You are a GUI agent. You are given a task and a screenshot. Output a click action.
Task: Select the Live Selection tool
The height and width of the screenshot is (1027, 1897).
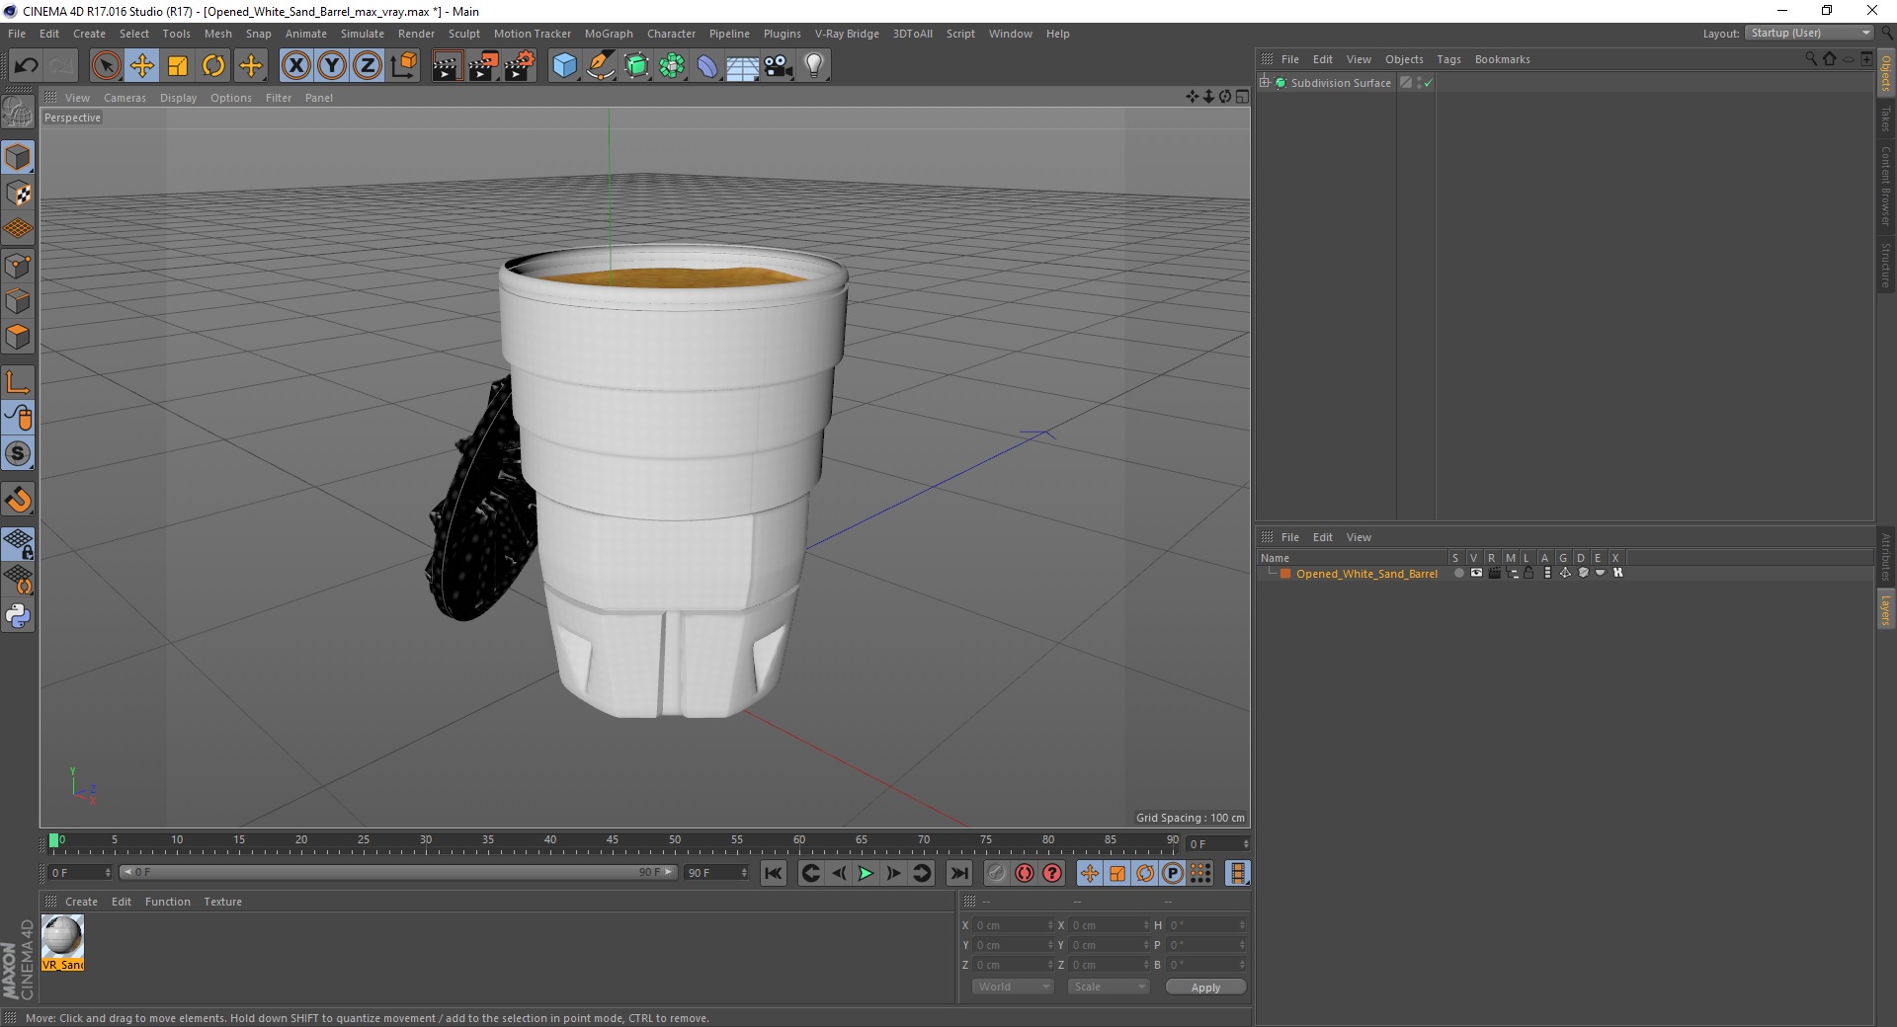pyautogui.click(x=106, y=66)
